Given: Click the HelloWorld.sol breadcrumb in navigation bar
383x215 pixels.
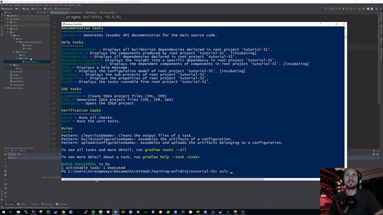Looking at the screenshot, I should [x=62, y=8].
